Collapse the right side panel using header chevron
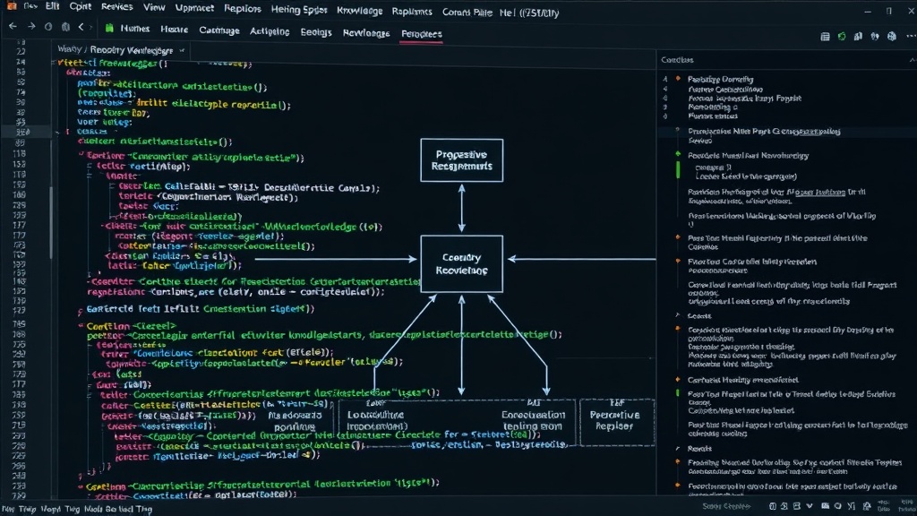The width and height of the screenshot is (917, 516). click(x=912, y=60)
